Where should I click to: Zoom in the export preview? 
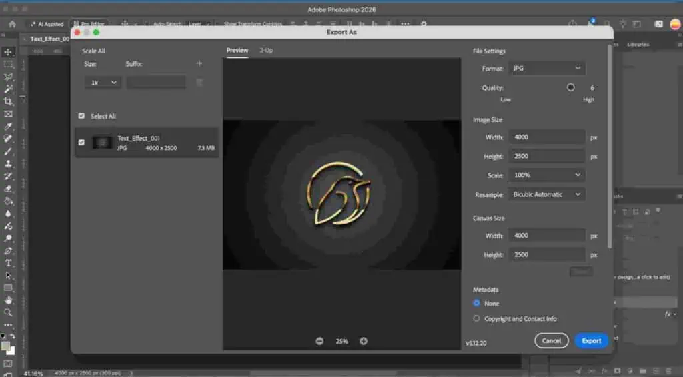[x=364, y=341]
